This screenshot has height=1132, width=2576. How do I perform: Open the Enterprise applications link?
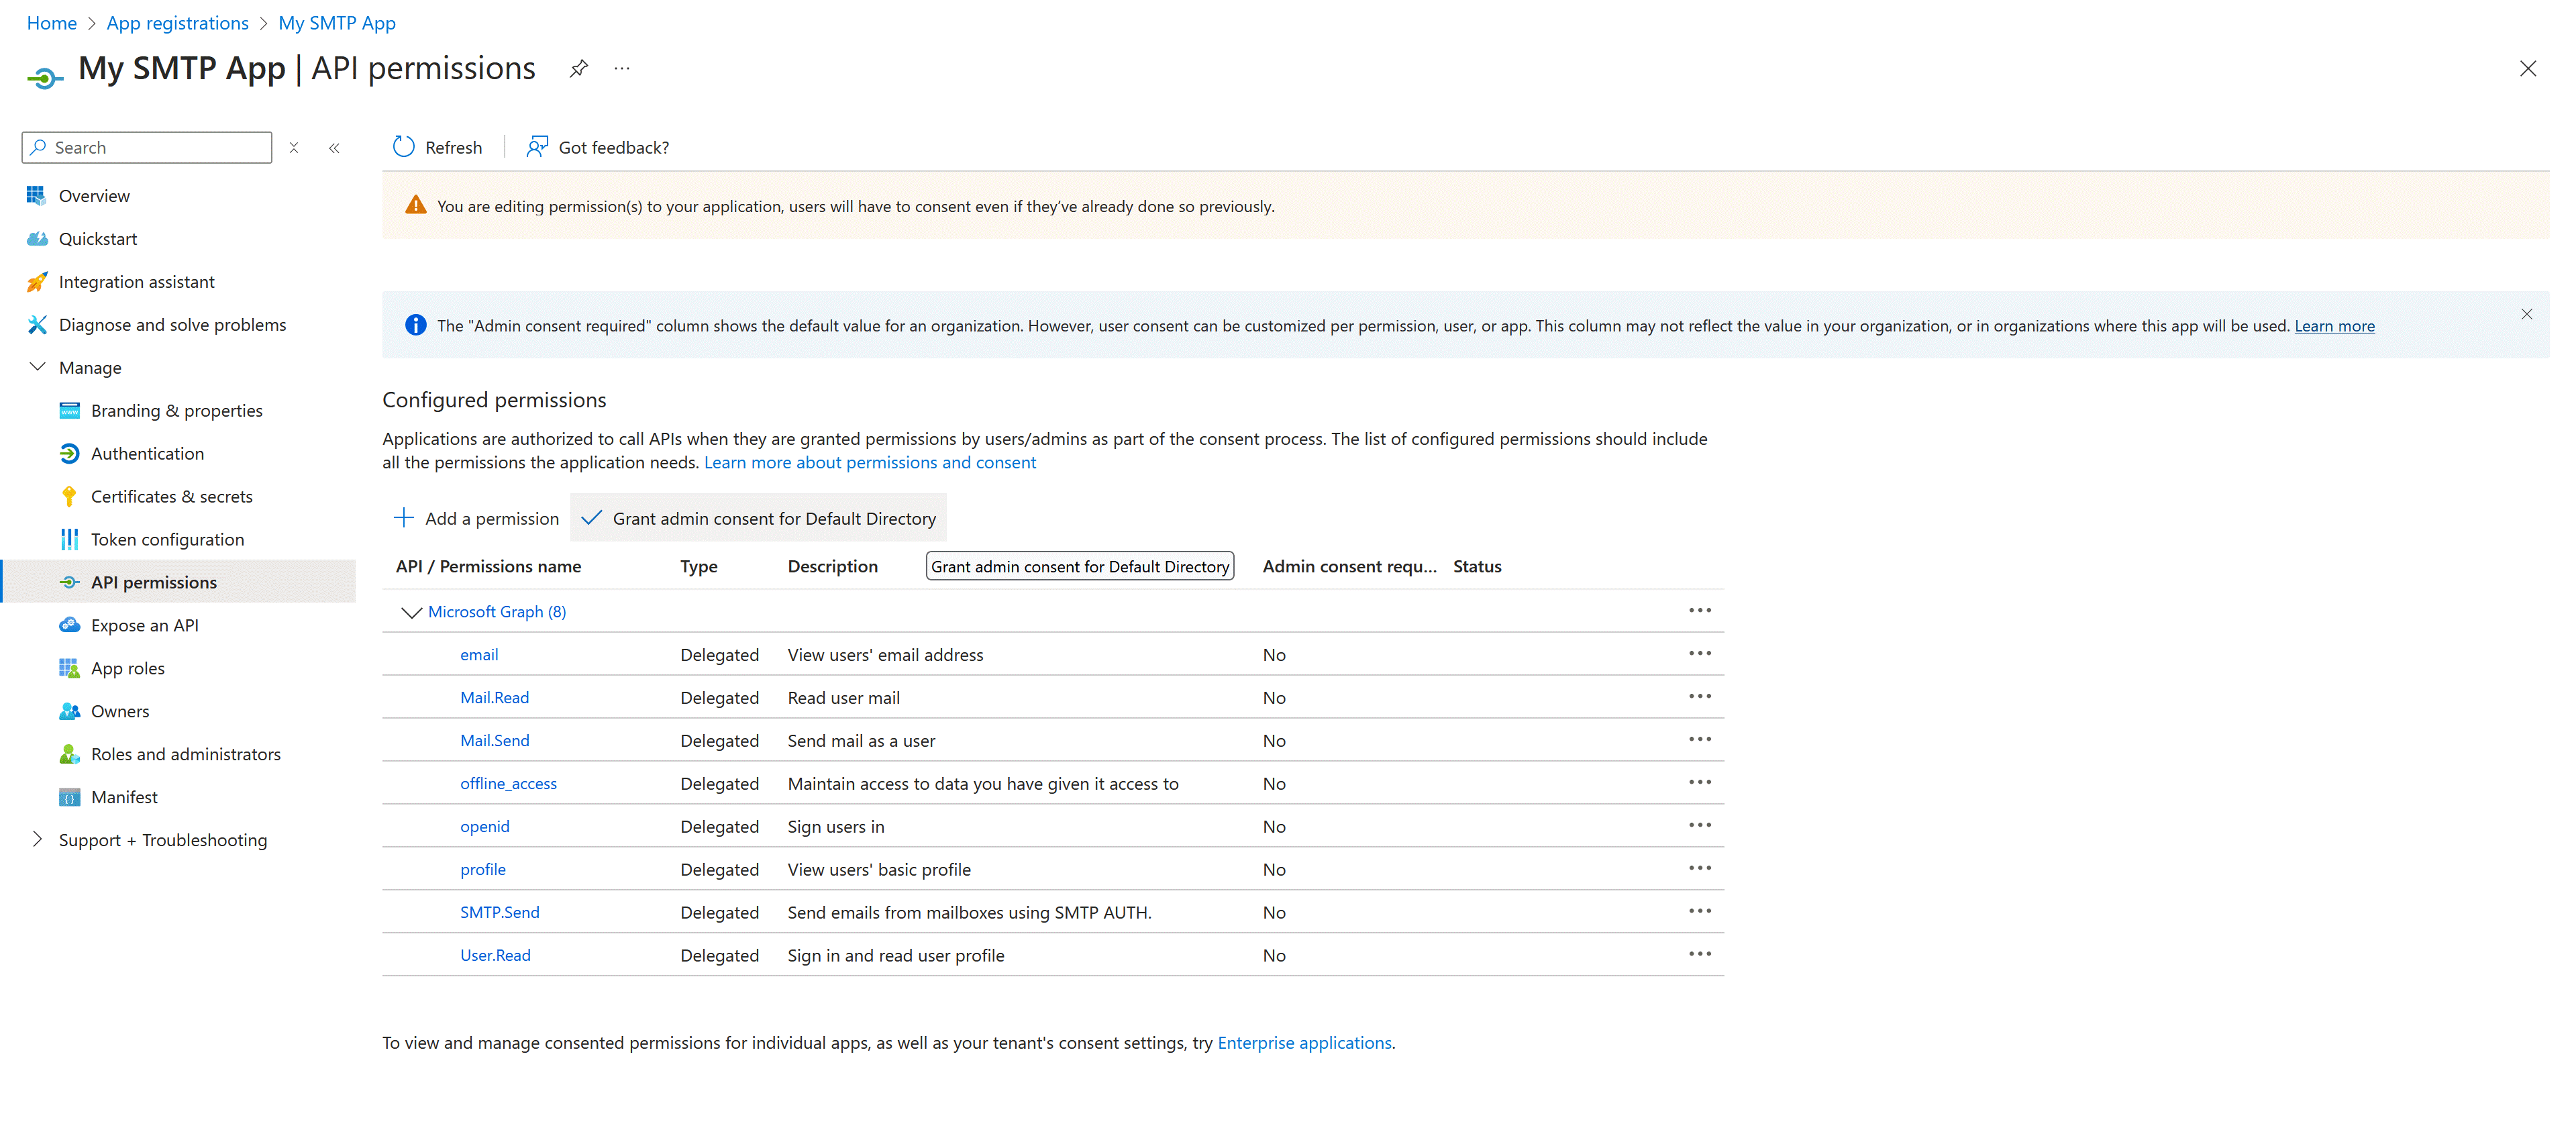[x=1303, y=1042]
